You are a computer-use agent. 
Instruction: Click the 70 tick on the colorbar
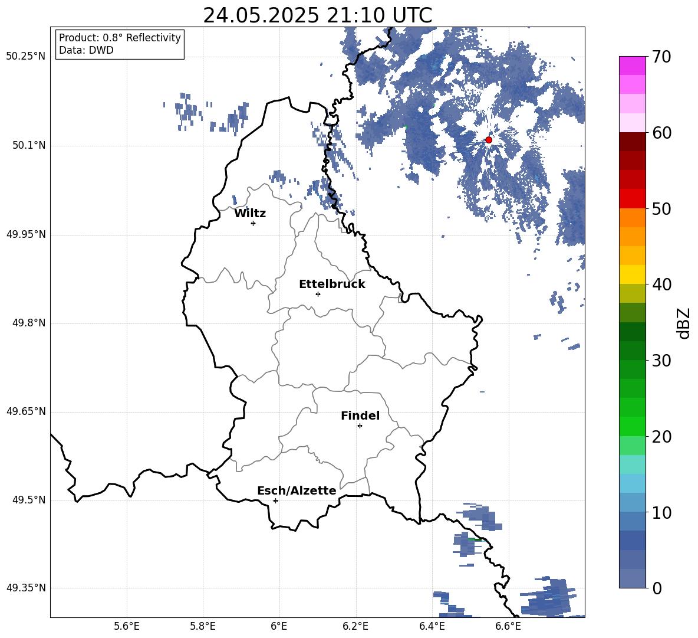tap(661, 57)
